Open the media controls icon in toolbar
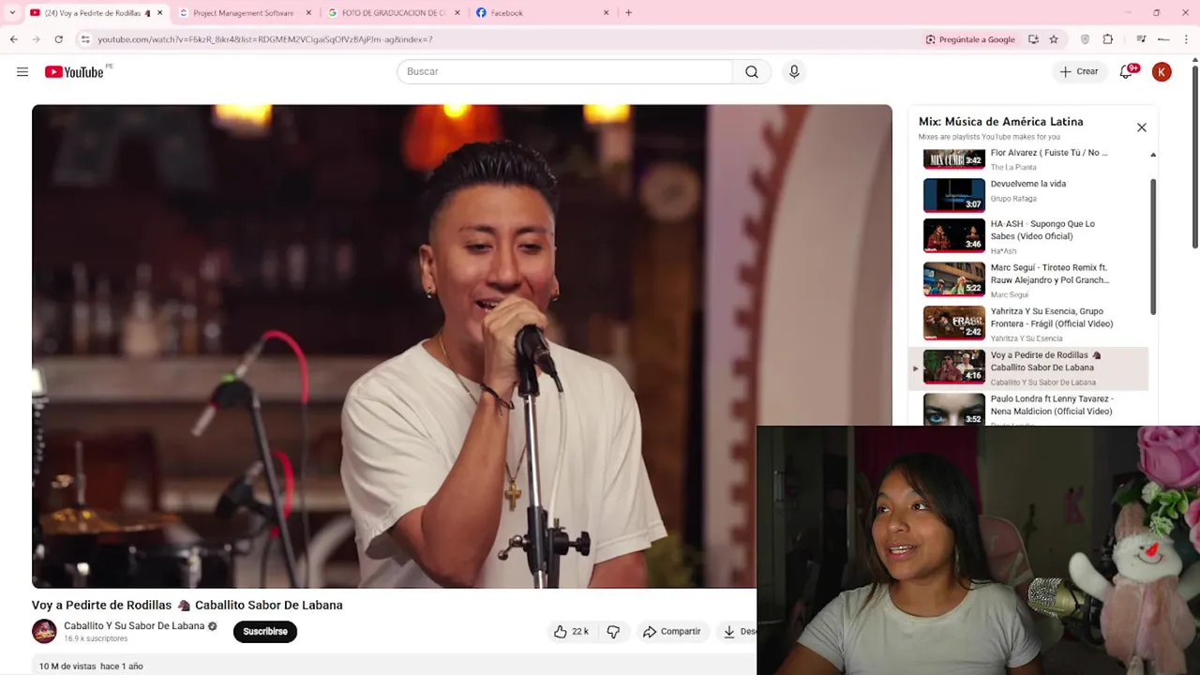The image size is (1200, 675). point(1141,39)
